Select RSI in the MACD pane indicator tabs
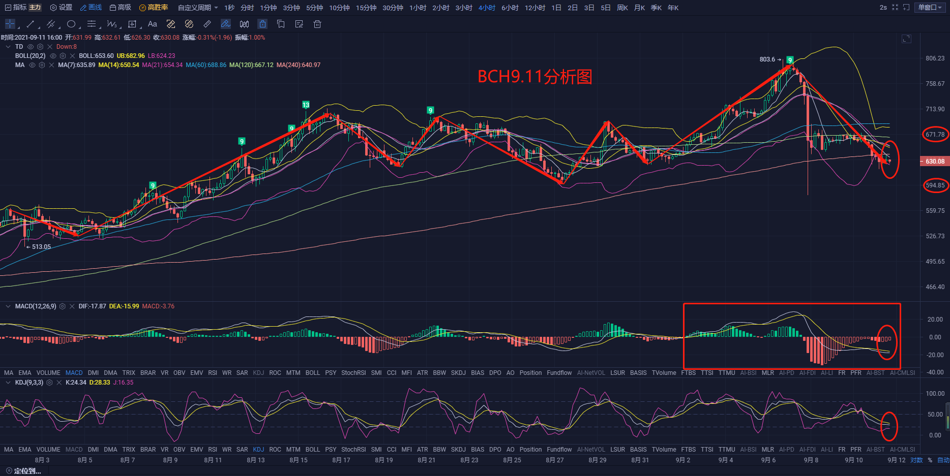Image resolution: width=950 pixels, height=476 pixels. (x=213, y=373)
